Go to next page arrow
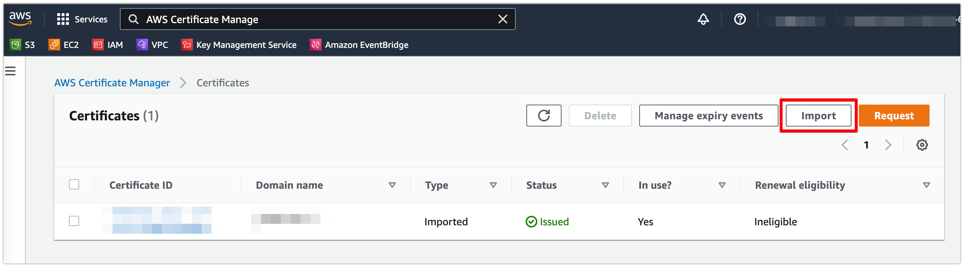 tap(888, 145)
